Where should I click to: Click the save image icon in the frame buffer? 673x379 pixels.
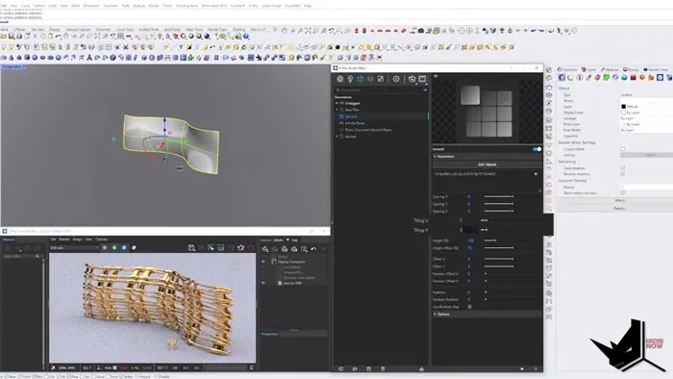click(192, 247)
